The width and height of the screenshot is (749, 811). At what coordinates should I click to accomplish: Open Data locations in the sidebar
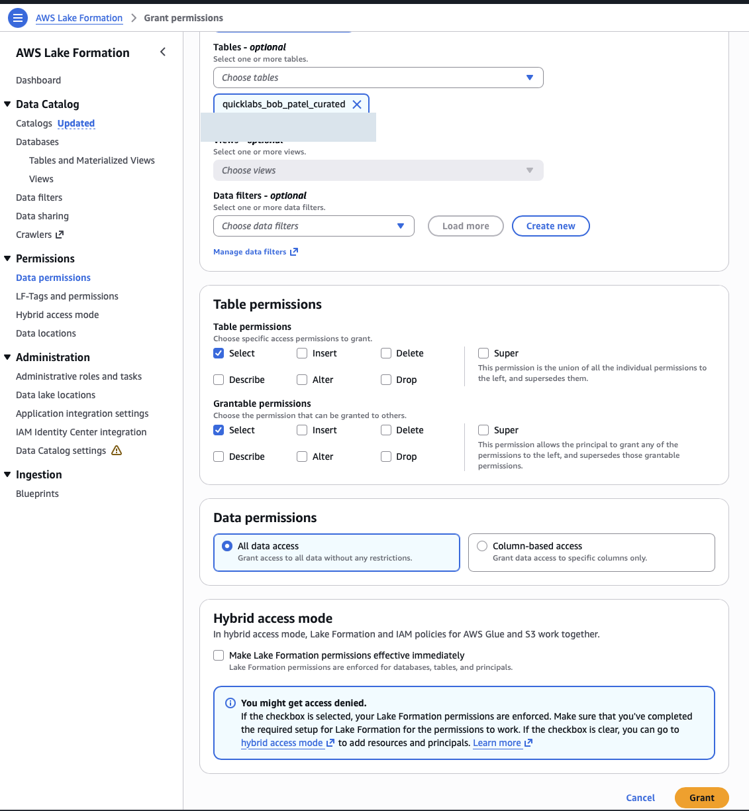pyautogui.click(x=46, y=333)
